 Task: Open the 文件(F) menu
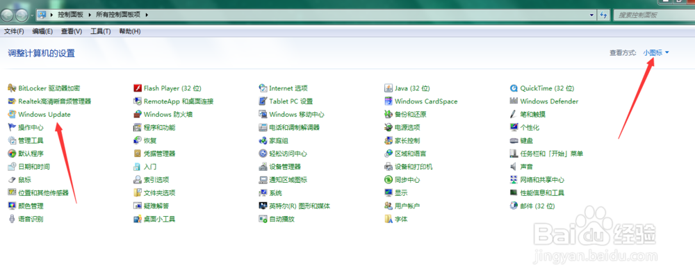14,31
